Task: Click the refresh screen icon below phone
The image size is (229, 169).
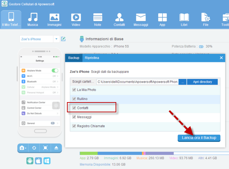Action: pyautogui.click(x=35, y=148)
